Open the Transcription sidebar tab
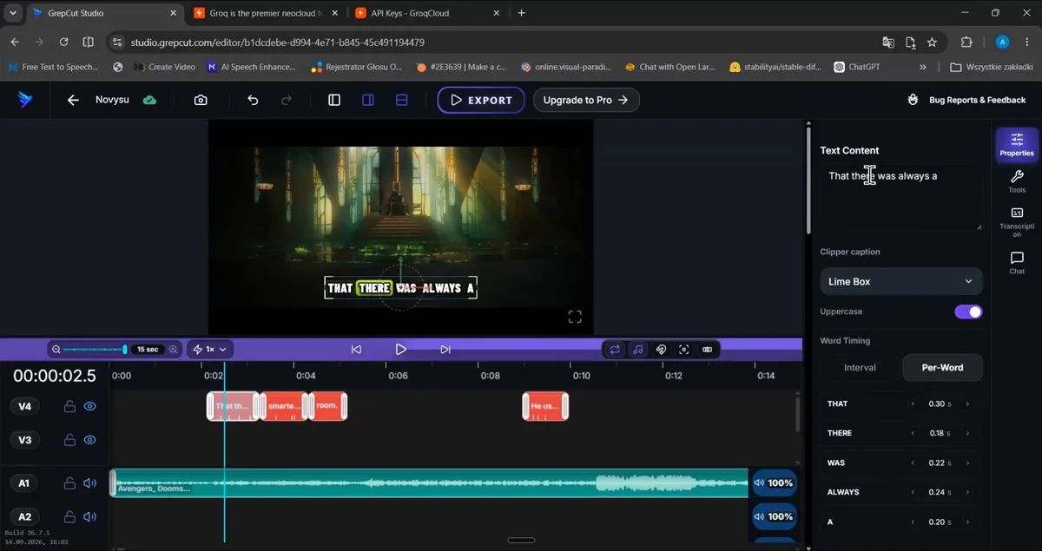Image resolution: width=1042 pixels, height=551 pixels. (x=1017, y=222)
